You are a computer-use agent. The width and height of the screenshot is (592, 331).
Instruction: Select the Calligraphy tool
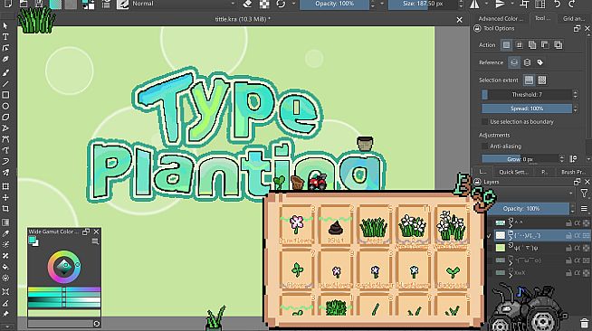coord(5,59)
